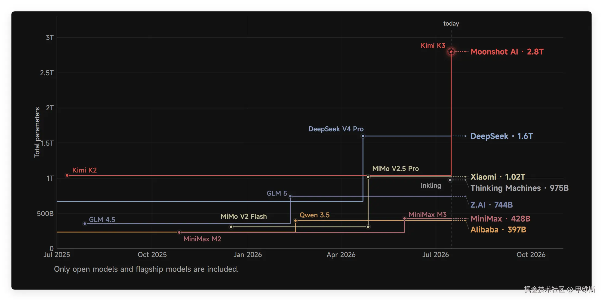The width and height of the screenshot is (603, 301).
Task: Click the GLM 4.5 data point marker
Action: click(x=85, y=224)
